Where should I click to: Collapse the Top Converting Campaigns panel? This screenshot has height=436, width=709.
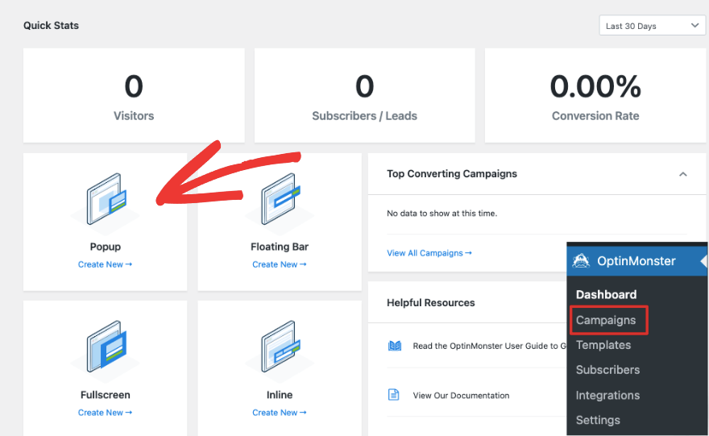click(682, 174)
